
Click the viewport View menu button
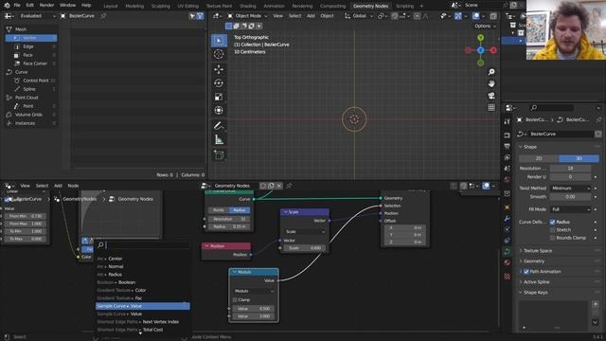tap(277, 16)
